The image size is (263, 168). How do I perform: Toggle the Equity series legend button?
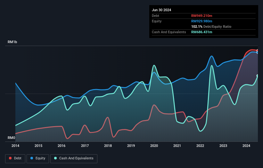[38, 158]
